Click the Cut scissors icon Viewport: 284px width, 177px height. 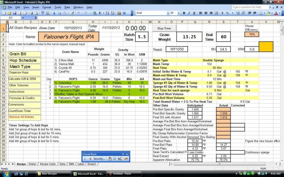coord(54,13)
